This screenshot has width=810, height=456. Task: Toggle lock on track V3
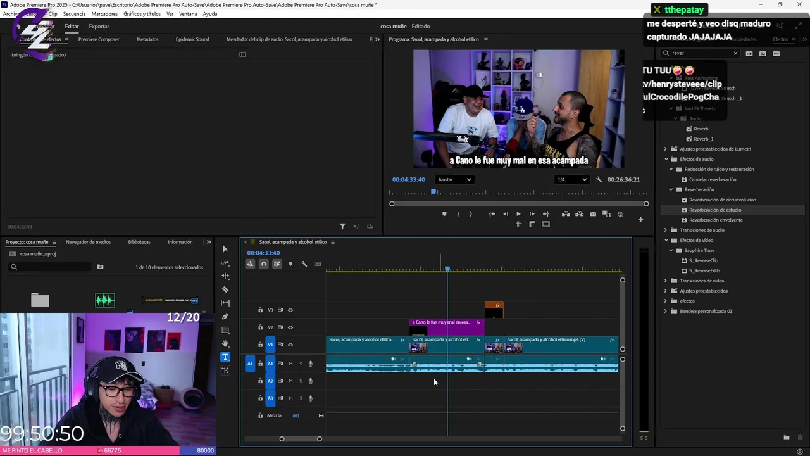[260, 310]
